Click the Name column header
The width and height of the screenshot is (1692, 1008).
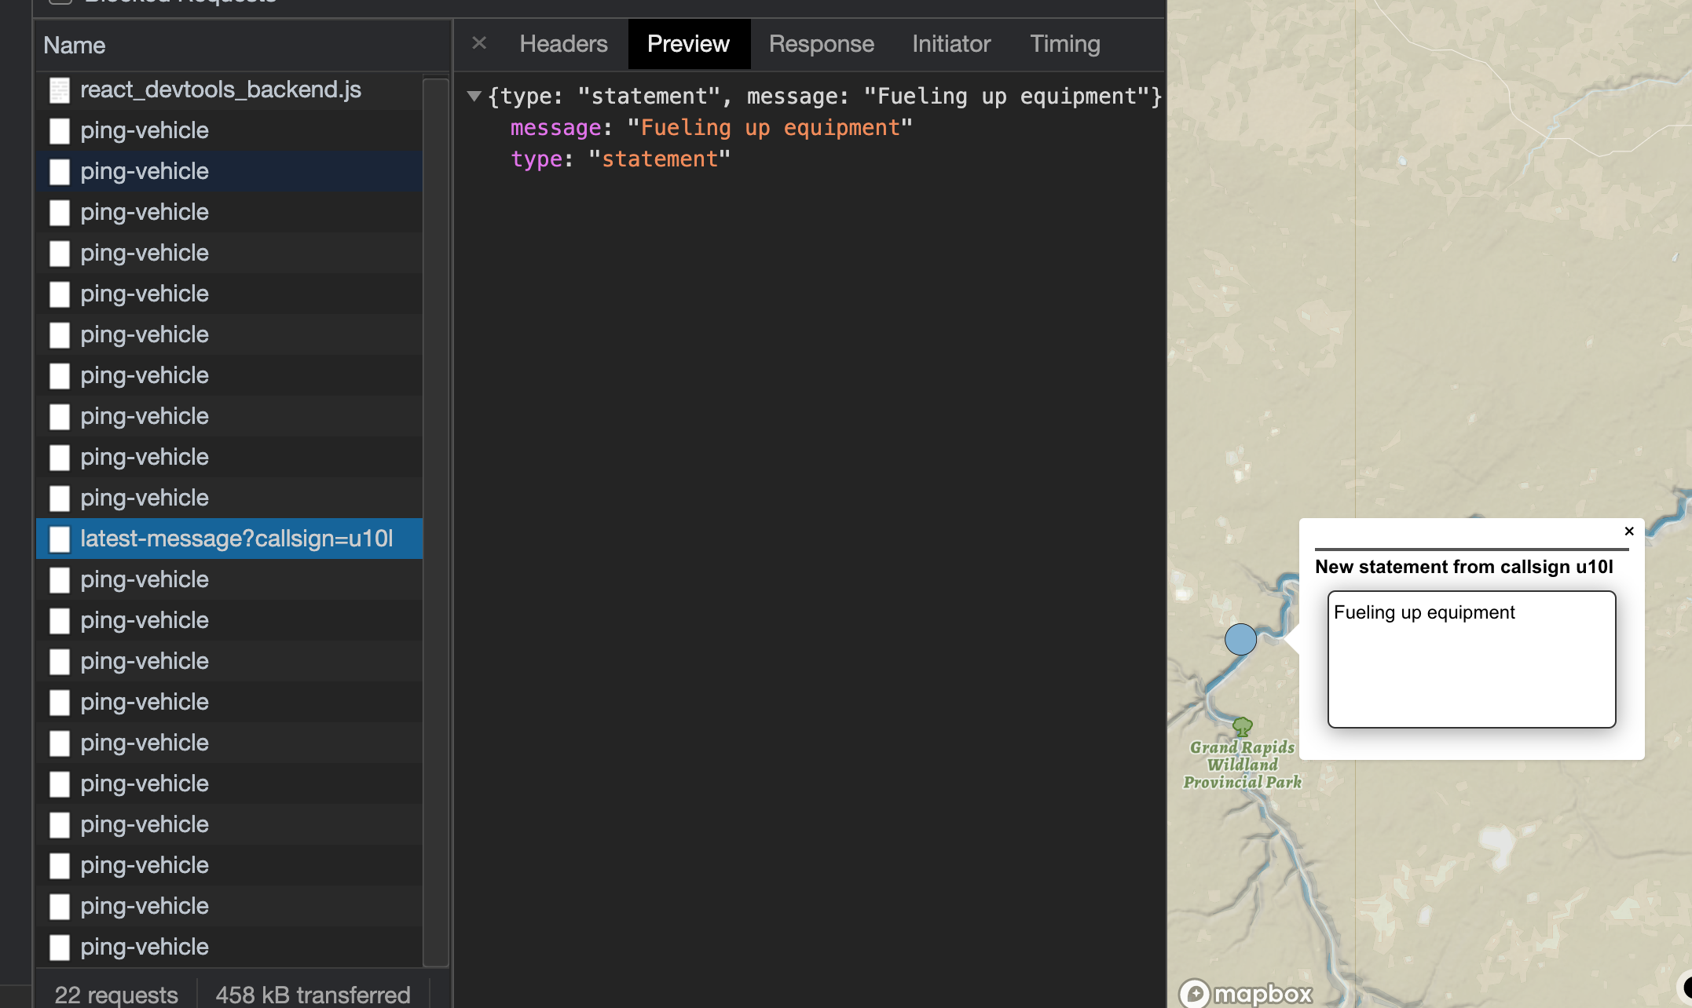75,46
